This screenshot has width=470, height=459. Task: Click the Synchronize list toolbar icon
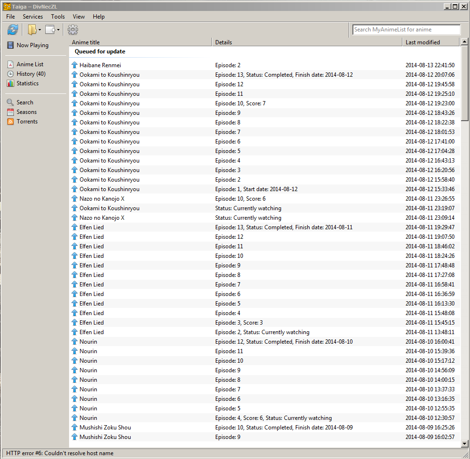pos(12,30)
